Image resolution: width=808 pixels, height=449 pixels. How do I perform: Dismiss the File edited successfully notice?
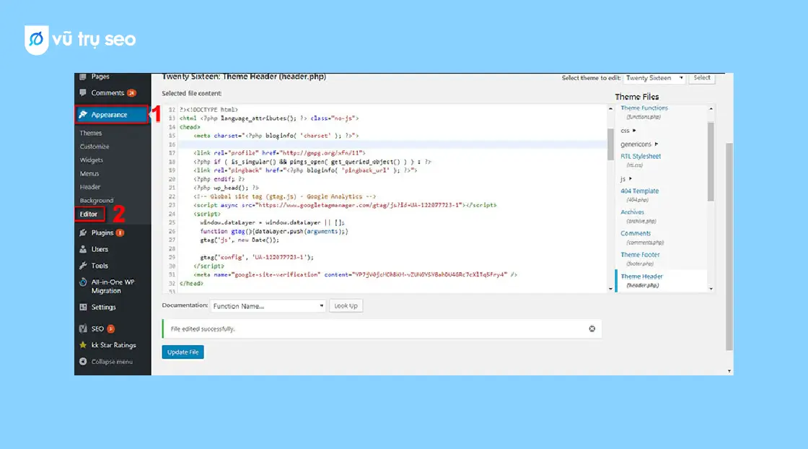[x=592, y=329]
